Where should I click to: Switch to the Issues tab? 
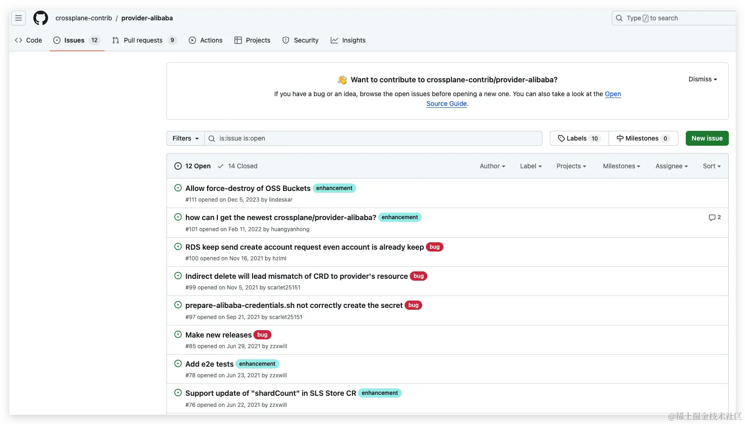(77, 40)
